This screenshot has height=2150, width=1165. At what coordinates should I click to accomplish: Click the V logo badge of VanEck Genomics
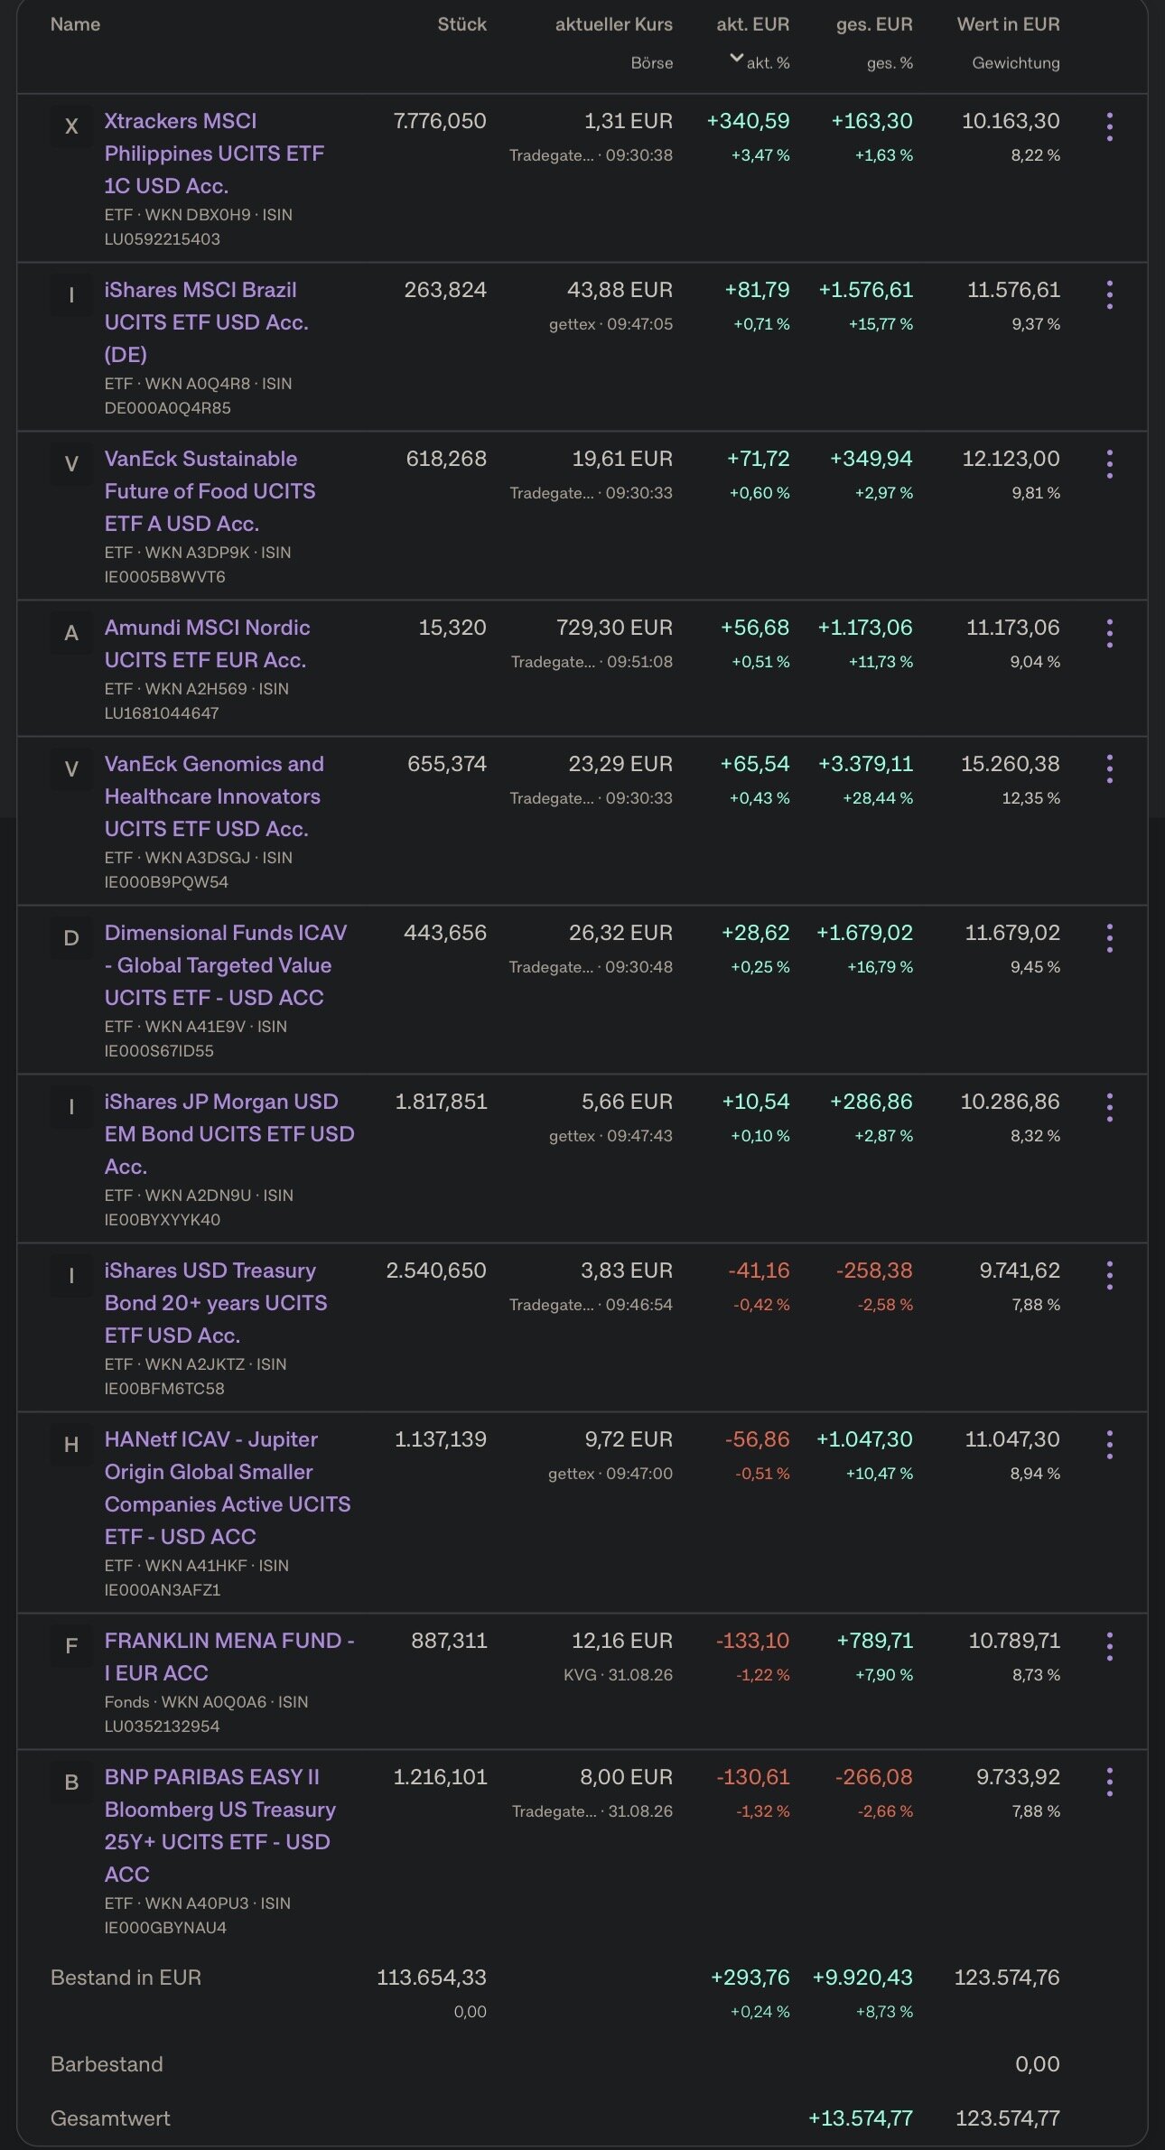pyautogui.click(x=71, y=769)
